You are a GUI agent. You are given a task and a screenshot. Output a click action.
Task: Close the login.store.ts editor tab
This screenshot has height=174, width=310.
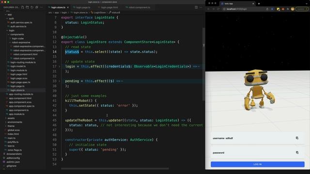tap(68, 7)
